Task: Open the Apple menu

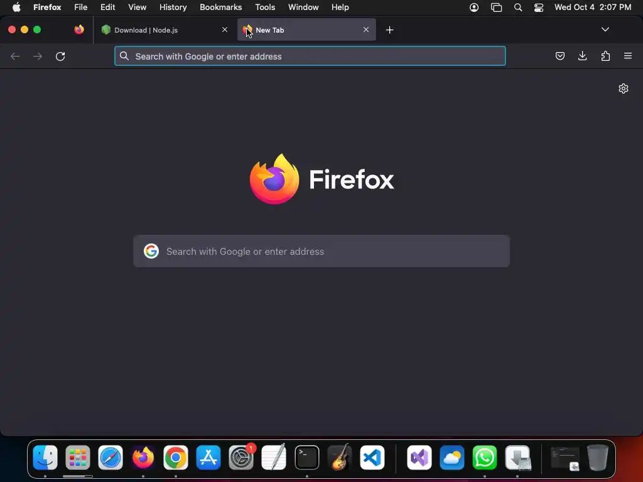Action: click(x=16, y=7)
